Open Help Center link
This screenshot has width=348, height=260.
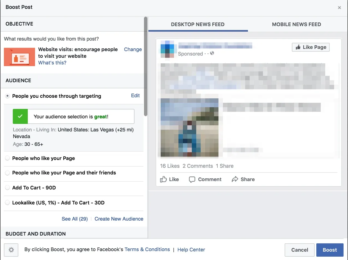pyautogui.click(x=191, y=250)
